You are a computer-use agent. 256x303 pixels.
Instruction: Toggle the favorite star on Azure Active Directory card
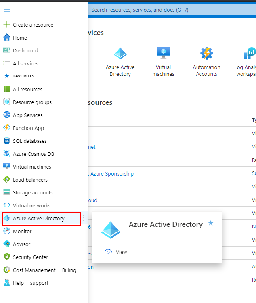210,223
